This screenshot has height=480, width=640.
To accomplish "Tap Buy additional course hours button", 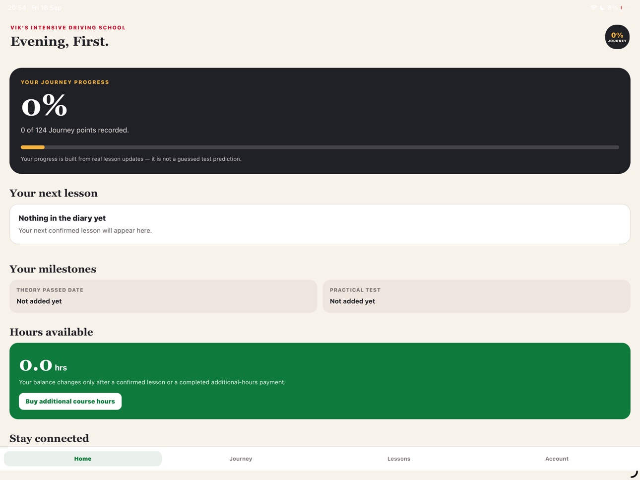I will 70,401.
